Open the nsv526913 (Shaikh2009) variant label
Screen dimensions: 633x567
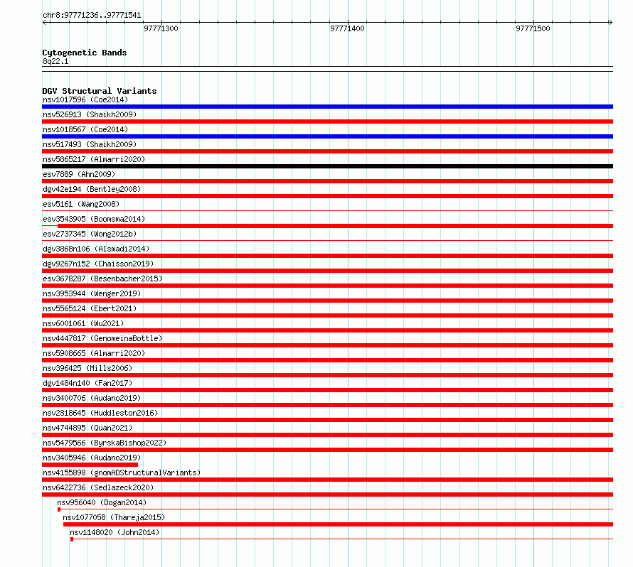(x=90, y=114)
